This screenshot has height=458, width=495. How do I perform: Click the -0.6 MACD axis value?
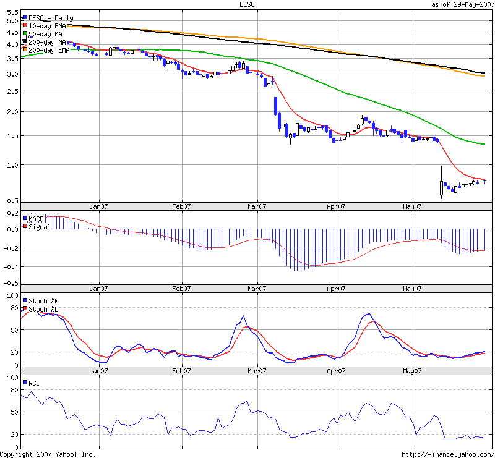point(11,283)
